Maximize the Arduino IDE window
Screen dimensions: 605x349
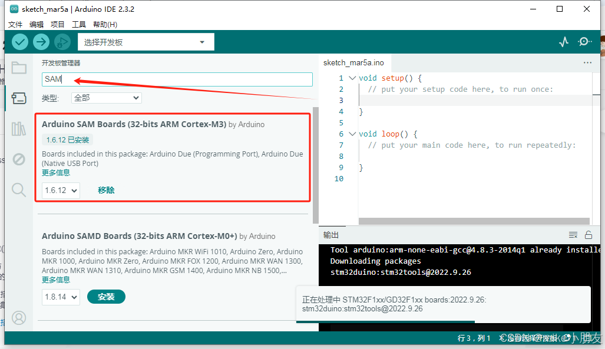(x=560, y=9)
